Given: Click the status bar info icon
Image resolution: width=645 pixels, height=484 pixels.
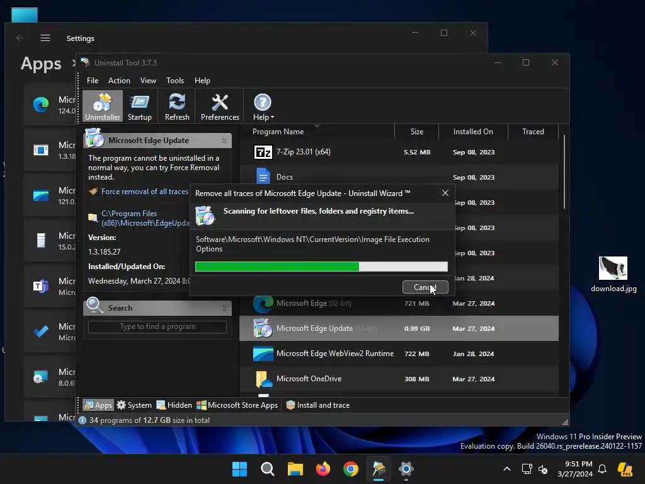Looking at the screenshot, I should click(x=83, y=420).
